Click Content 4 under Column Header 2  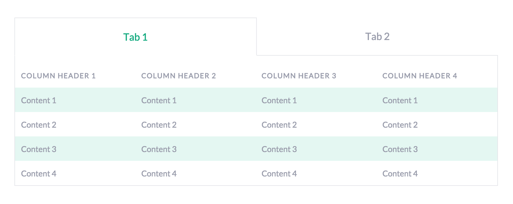(x=159, y=173)
